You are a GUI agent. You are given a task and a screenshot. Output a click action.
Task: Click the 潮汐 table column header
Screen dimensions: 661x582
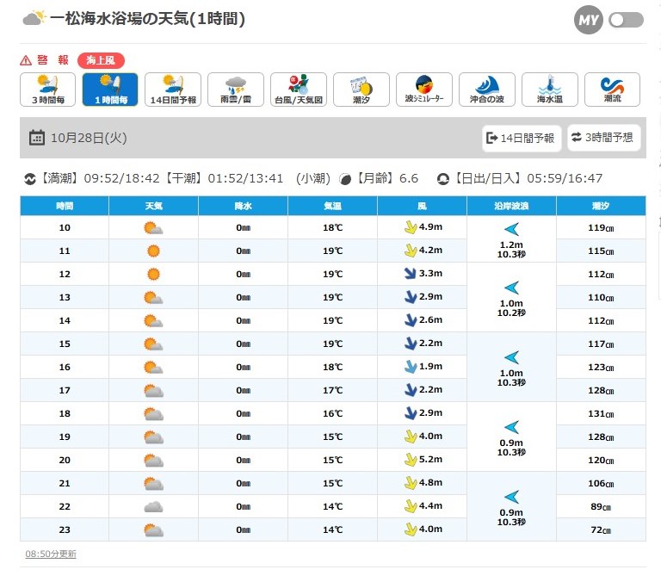click(x=601, y=207)
